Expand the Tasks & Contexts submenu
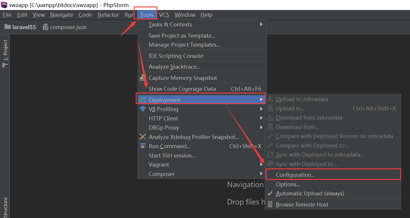Viewport: 410px width, 218px height. tap(261, 24)
